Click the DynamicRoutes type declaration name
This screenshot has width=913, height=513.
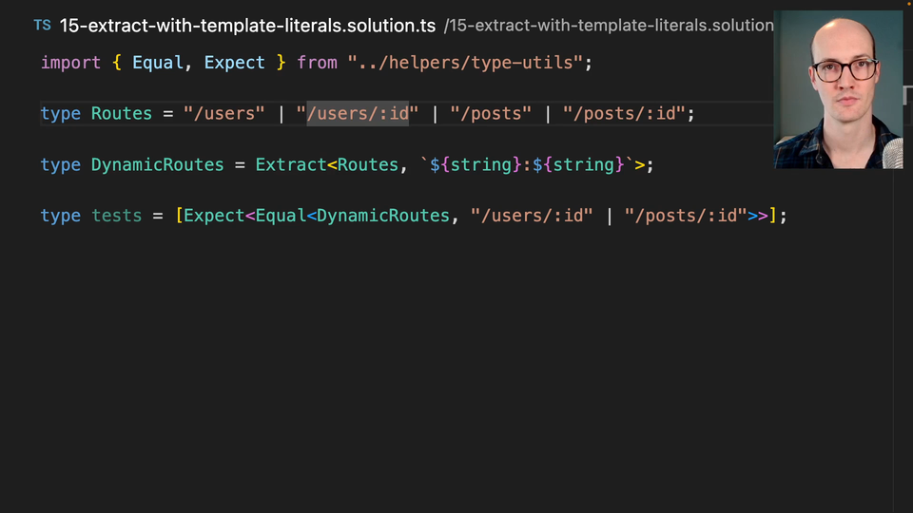click(158, 165)
